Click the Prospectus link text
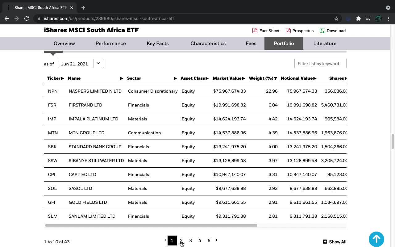 click(303, 31)
